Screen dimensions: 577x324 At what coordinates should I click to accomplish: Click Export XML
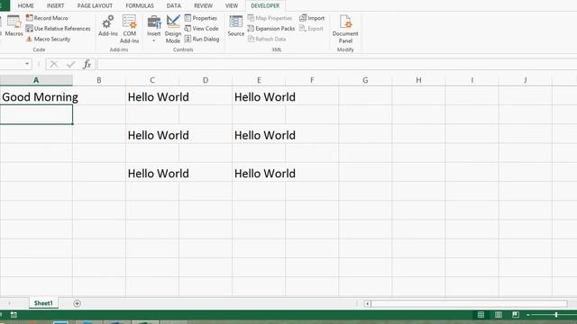point(311,28)
